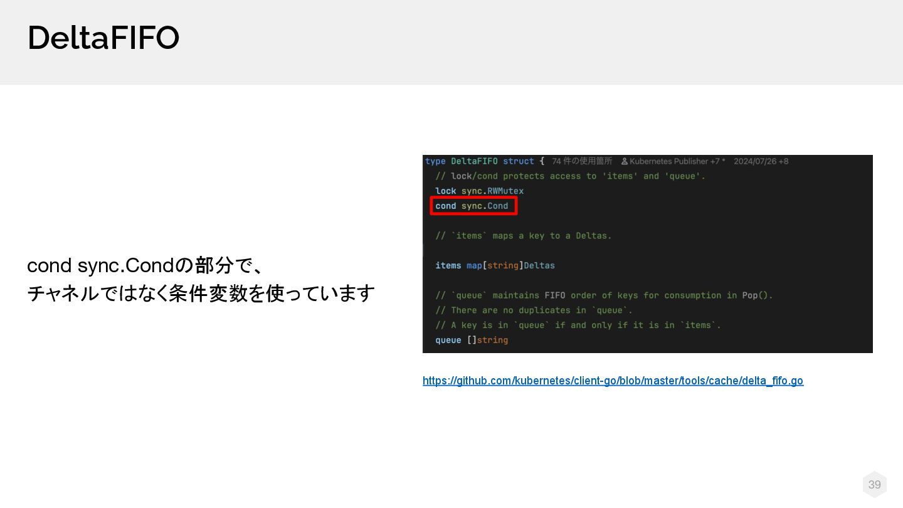The height and width of the screenshot is (508, 903).
Task: Click '2024/07/26 +8' date annotation
Action: pyautogui.click(x=761, y=161)
